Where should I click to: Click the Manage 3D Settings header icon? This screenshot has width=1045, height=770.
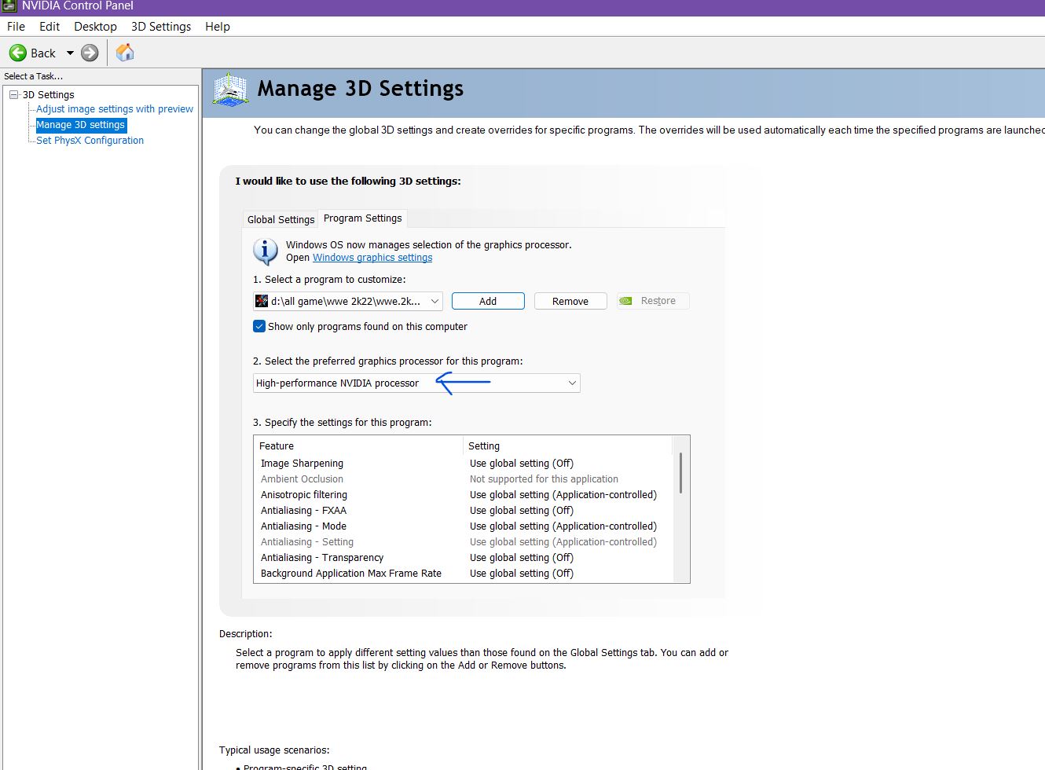coord(231,90)
